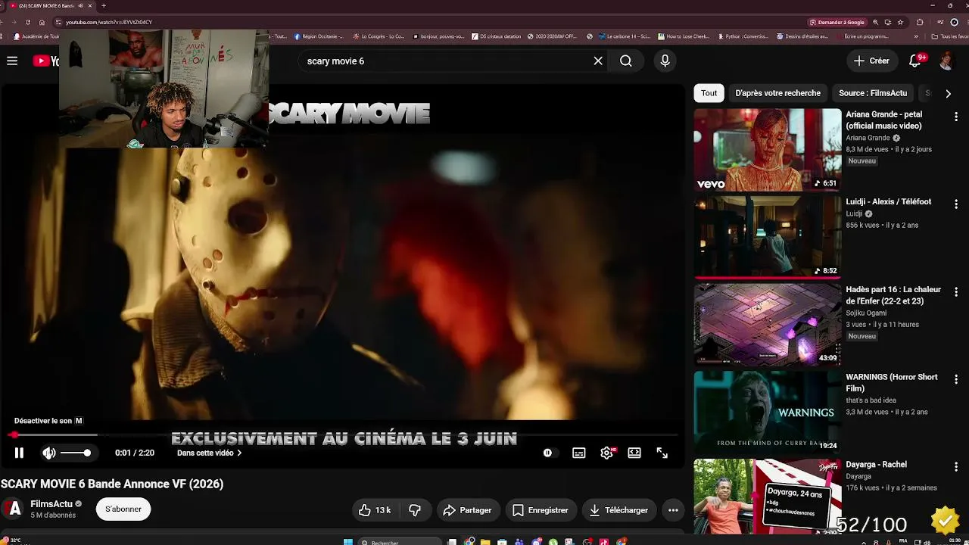Open the "Python : Convertis" bookmark
Viewport: 969px width, 545px height.
tap(742, 36)
